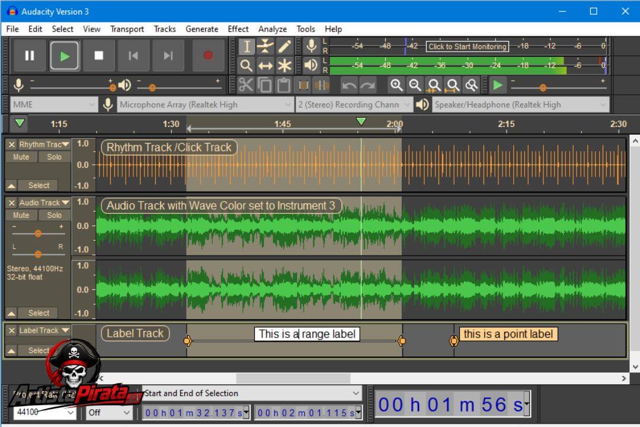This screenshot has width=640, height=427.
Task: Click the range label text box
Action: [x=307, y=334]
